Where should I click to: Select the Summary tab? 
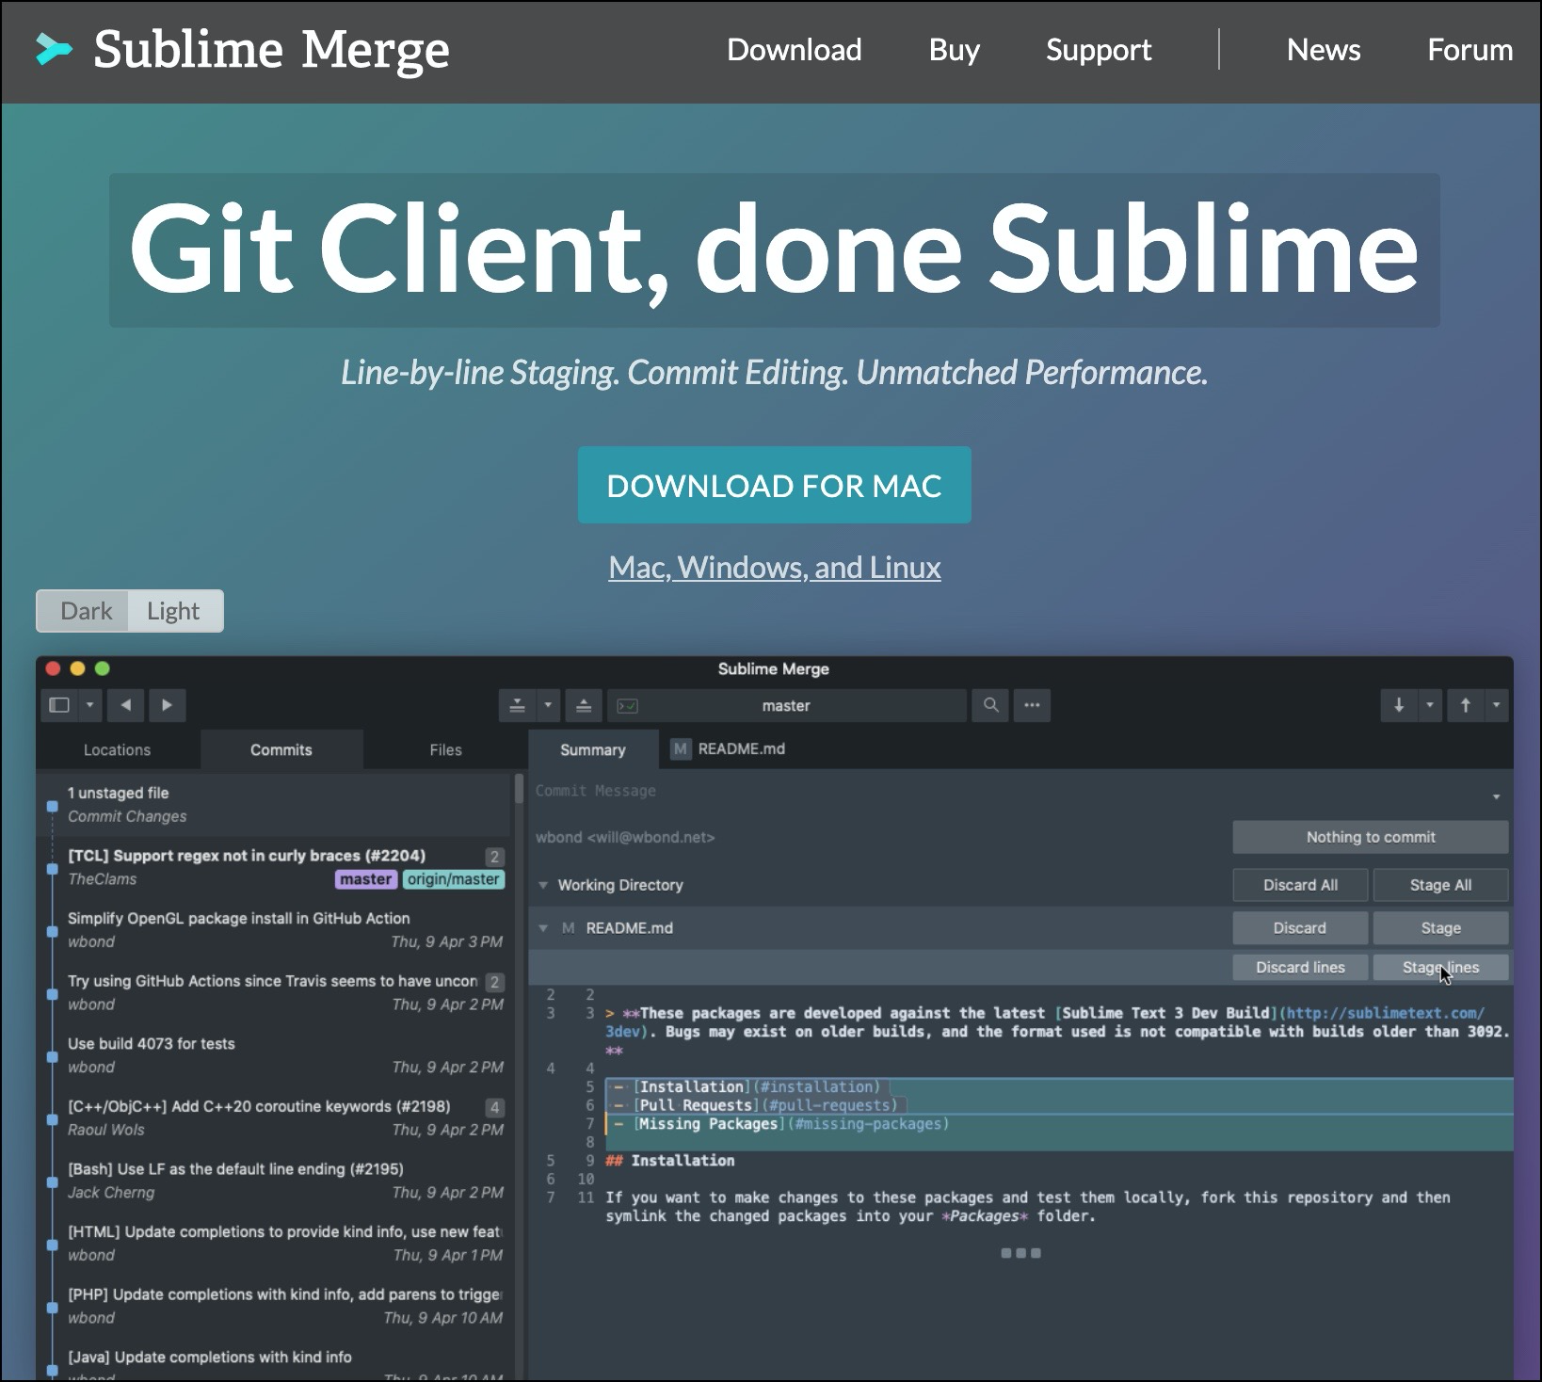tap(593, 750)
